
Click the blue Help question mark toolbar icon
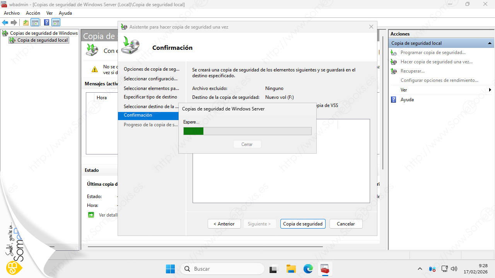click(46, 23)
